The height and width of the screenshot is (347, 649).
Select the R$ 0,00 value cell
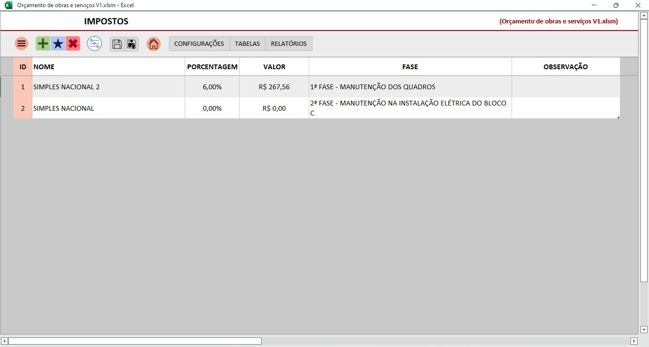click(274, 108)
